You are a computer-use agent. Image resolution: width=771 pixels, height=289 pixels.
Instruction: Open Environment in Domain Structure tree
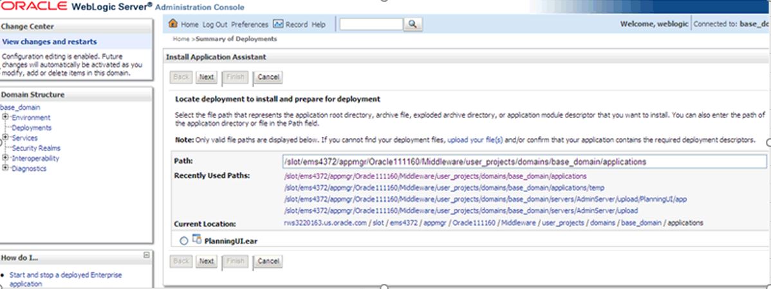click(31, 118)
